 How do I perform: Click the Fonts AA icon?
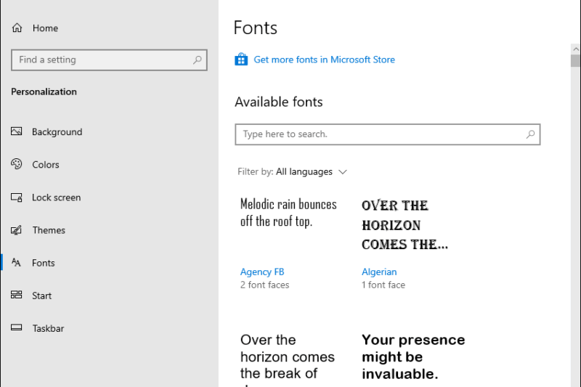click(16, 263)
